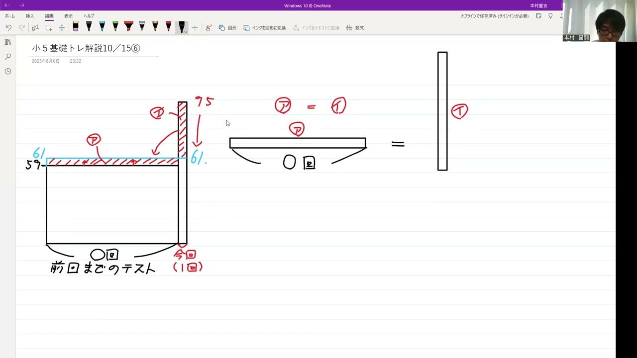Open the ヘルプ tab

[89, 16]
